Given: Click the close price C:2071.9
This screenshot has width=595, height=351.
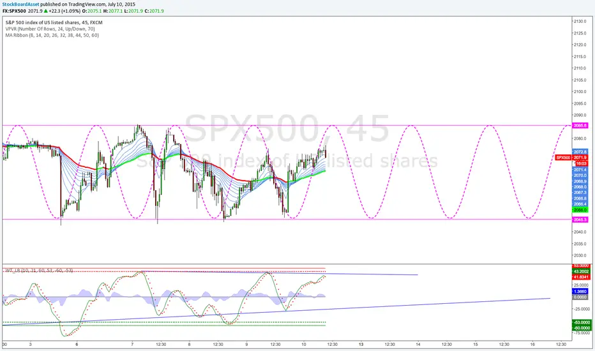Looking at the screenshot, I should pos(154,11).
